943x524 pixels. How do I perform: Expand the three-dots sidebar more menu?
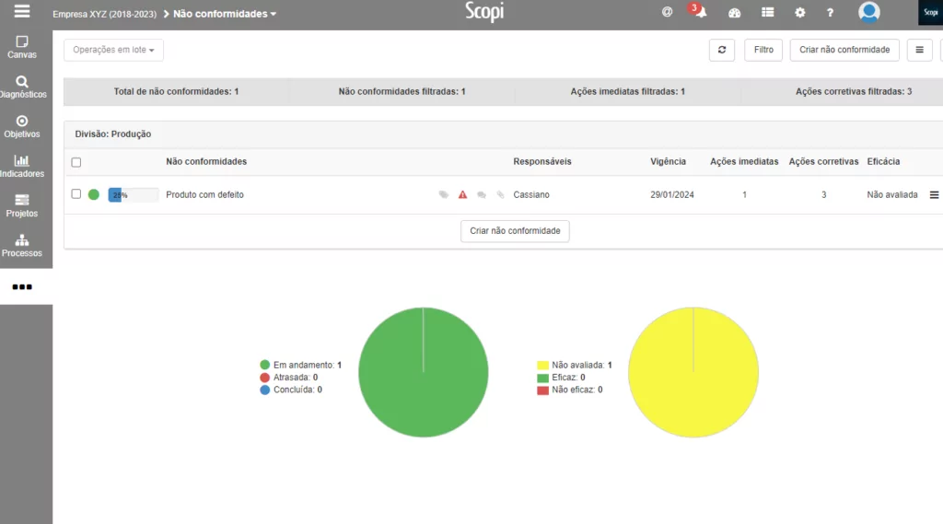pyautogui.click(x=22, y=286)
